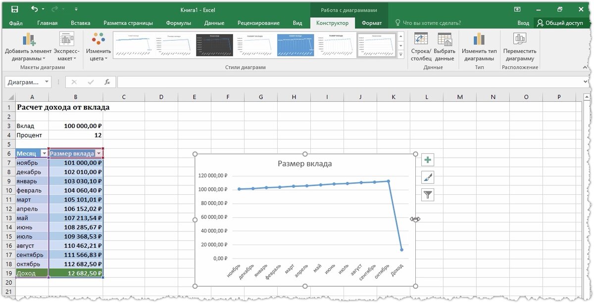Select the blue background chart style
This screenshot has height=303, width=594.
tap(295, 45)
